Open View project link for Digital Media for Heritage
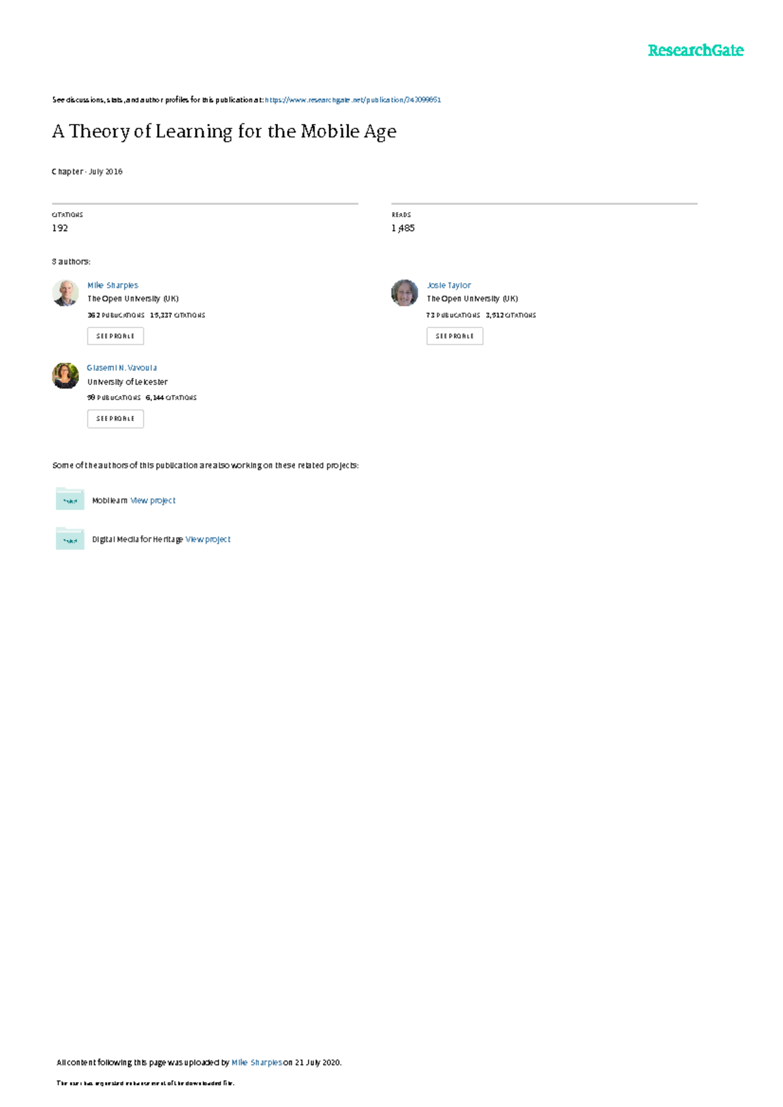 point(208,539)
